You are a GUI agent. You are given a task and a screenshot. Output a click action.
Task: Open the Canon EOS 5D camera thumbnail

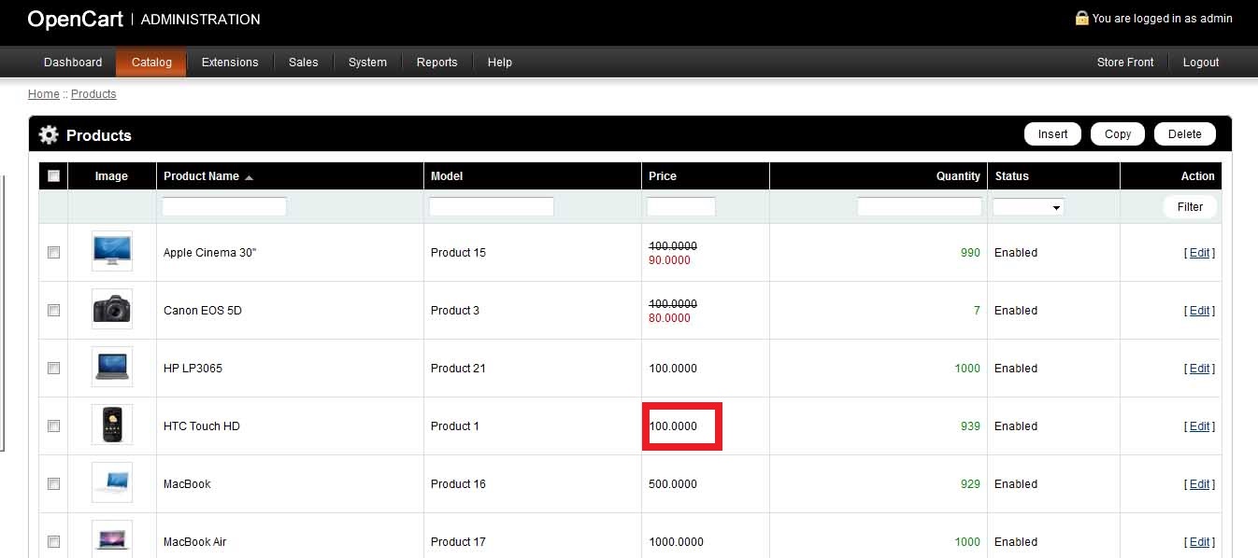click(112, 309)
